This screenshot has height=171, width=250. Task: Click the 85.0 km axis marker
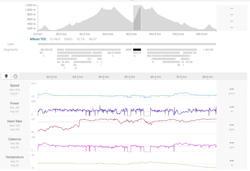tap(130, 77)
